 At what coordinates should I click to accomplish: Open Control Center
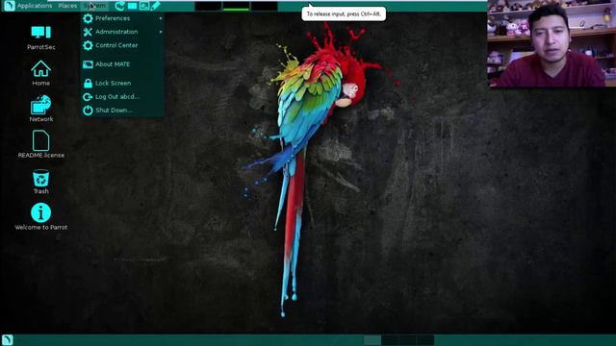(x=122, y=45)
